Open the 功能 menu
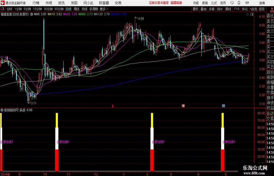 (196, 3)
